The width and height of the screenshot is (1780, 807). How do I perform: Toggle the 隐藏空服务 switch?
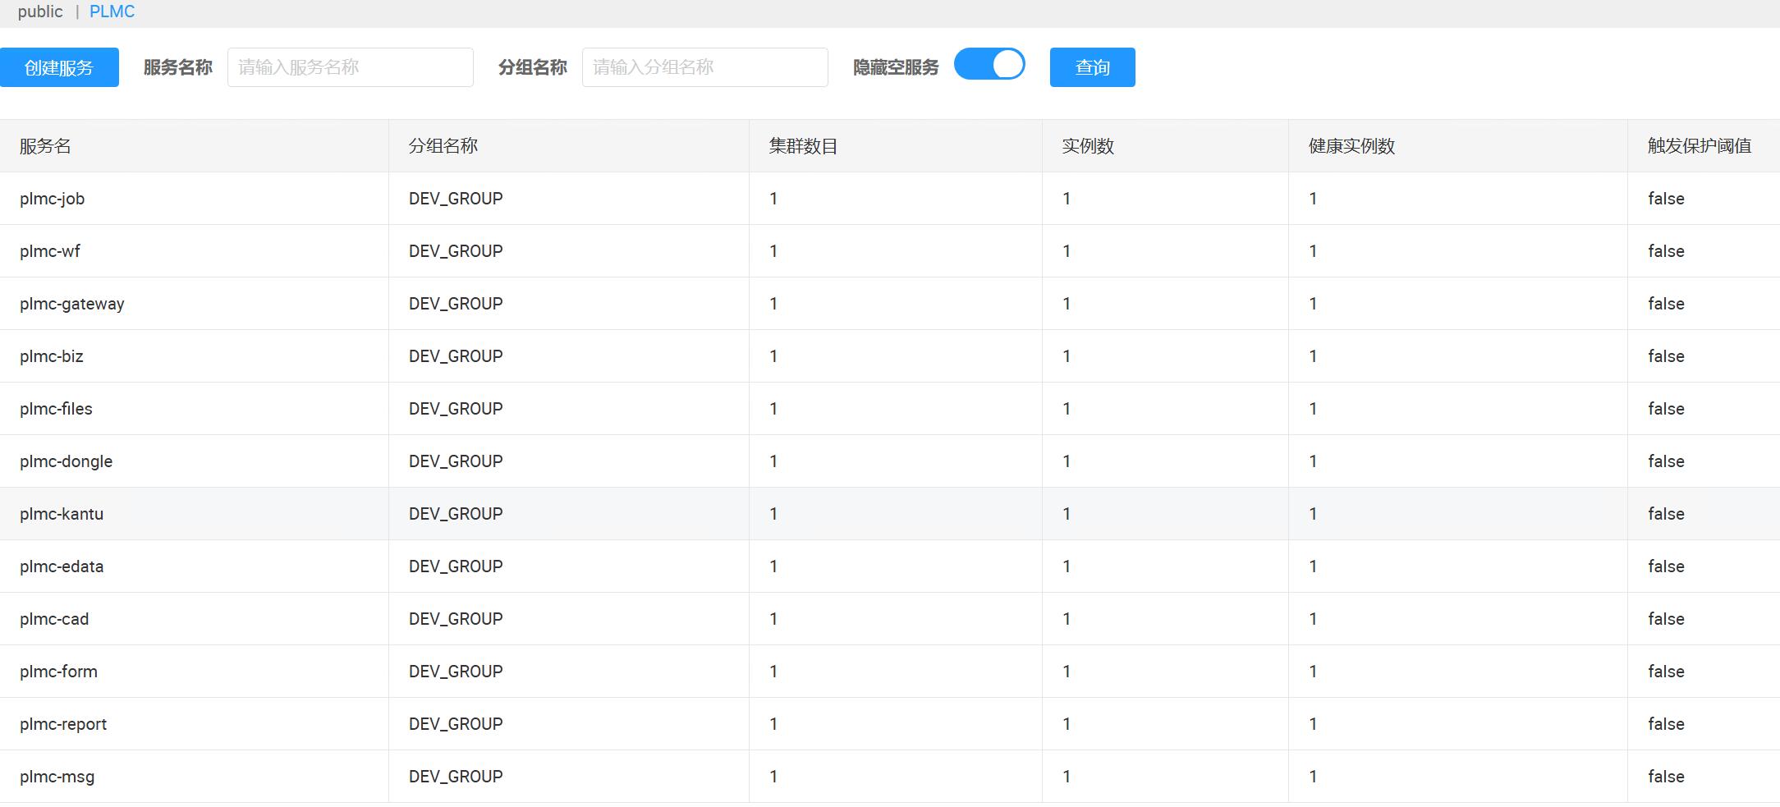pyautogui.click(x=989, y=64)
